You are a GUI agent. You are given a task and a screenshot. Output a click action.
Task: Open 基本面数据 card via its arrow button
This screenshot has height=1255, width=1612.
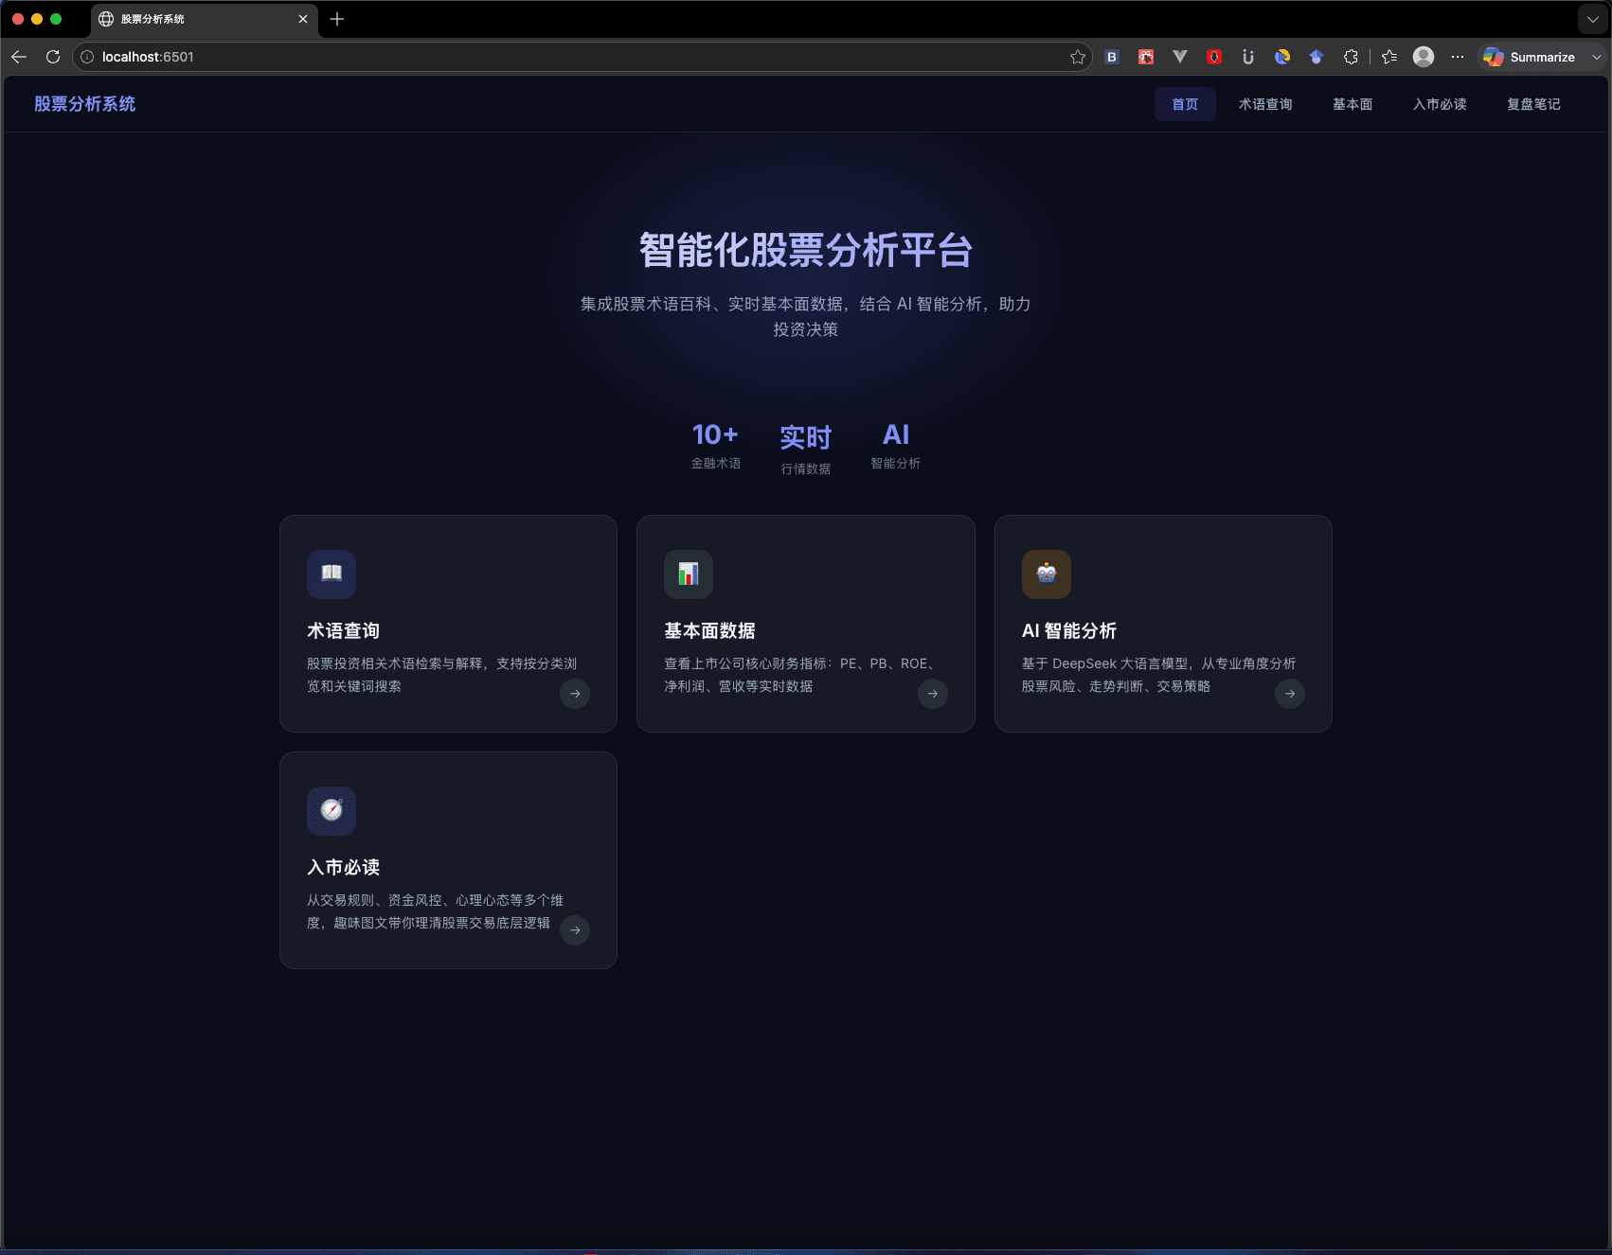point(933,694)
